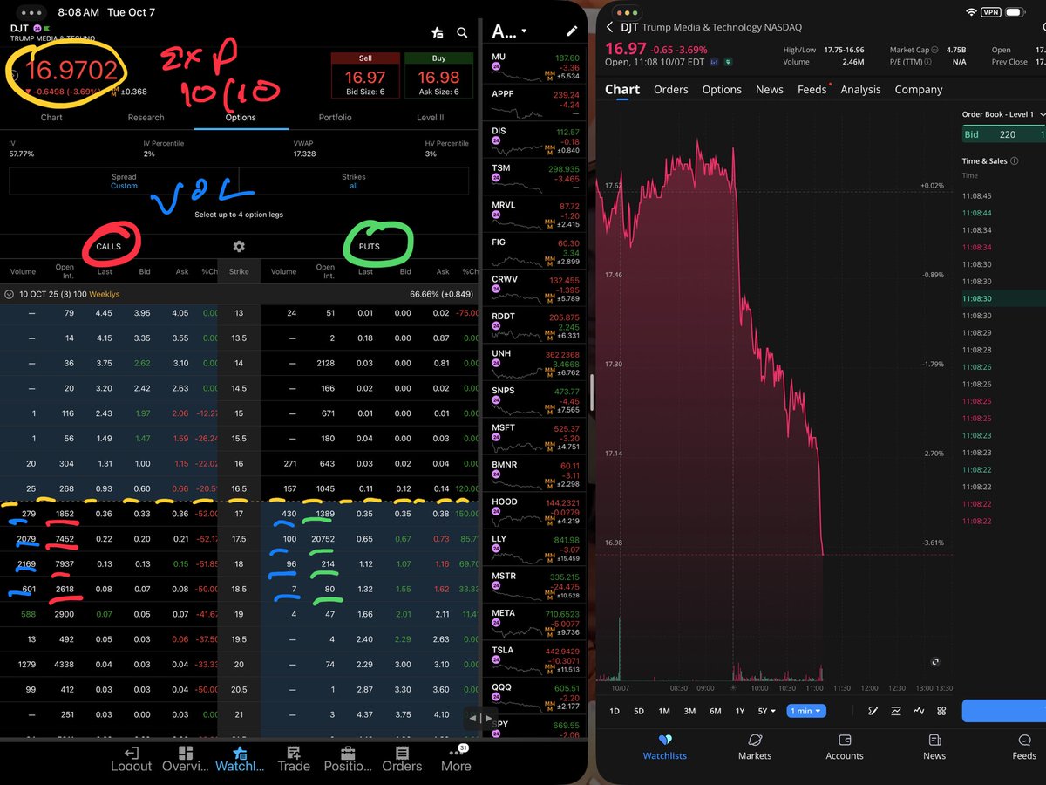Select the drawing tools pencil icon
1046x785 pixels.
pos(871,711)
